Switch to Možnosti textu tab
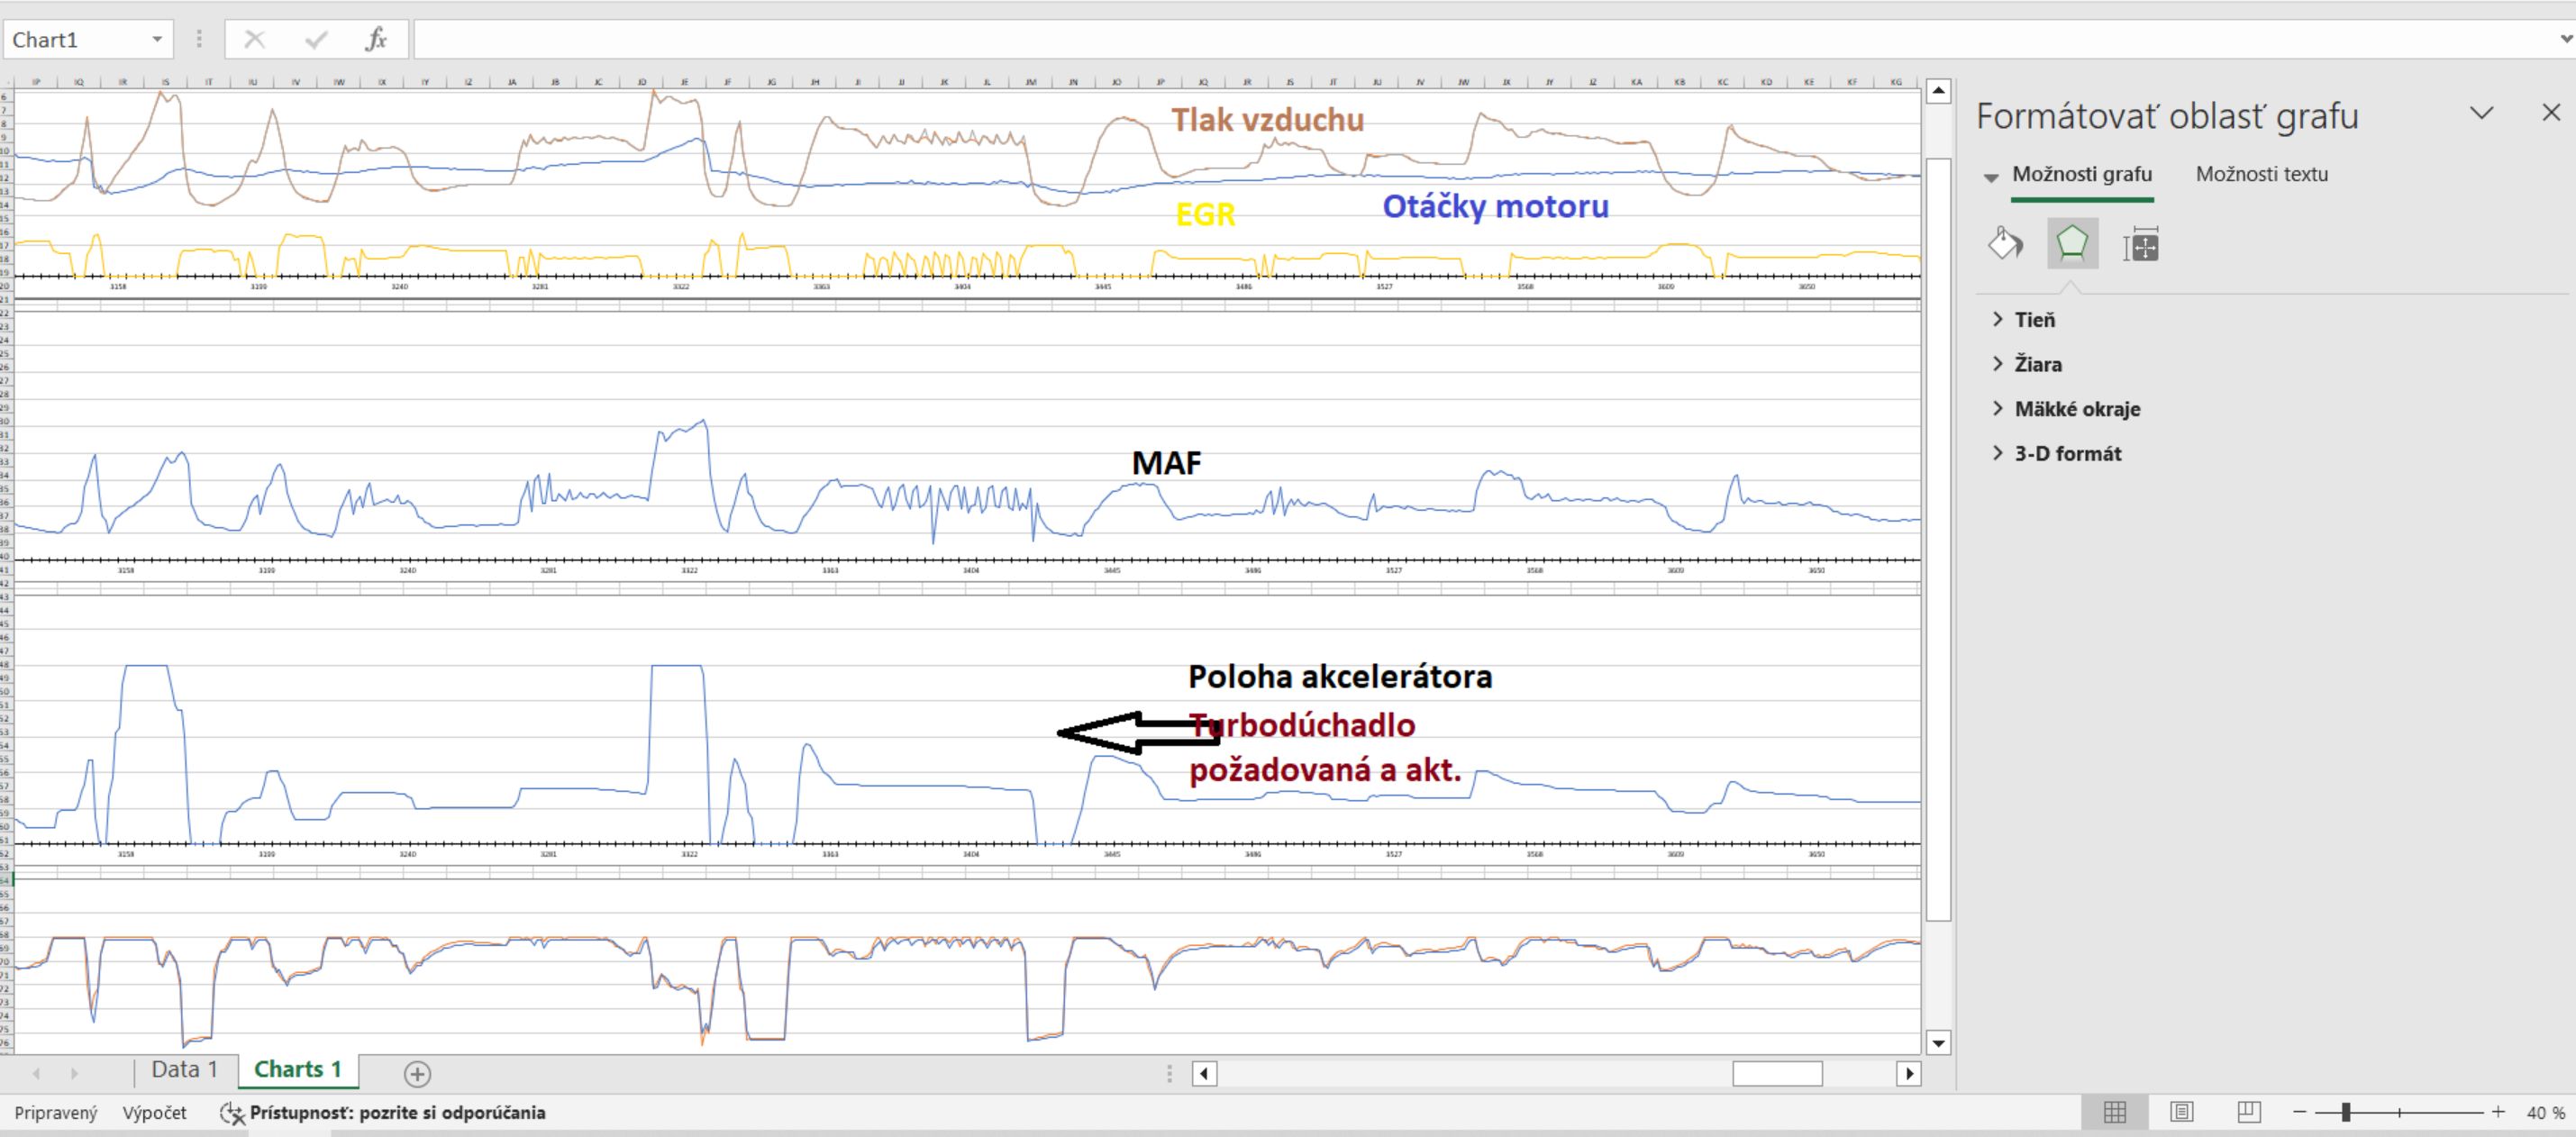Screen dimensions: 2576x1137 2261,174
